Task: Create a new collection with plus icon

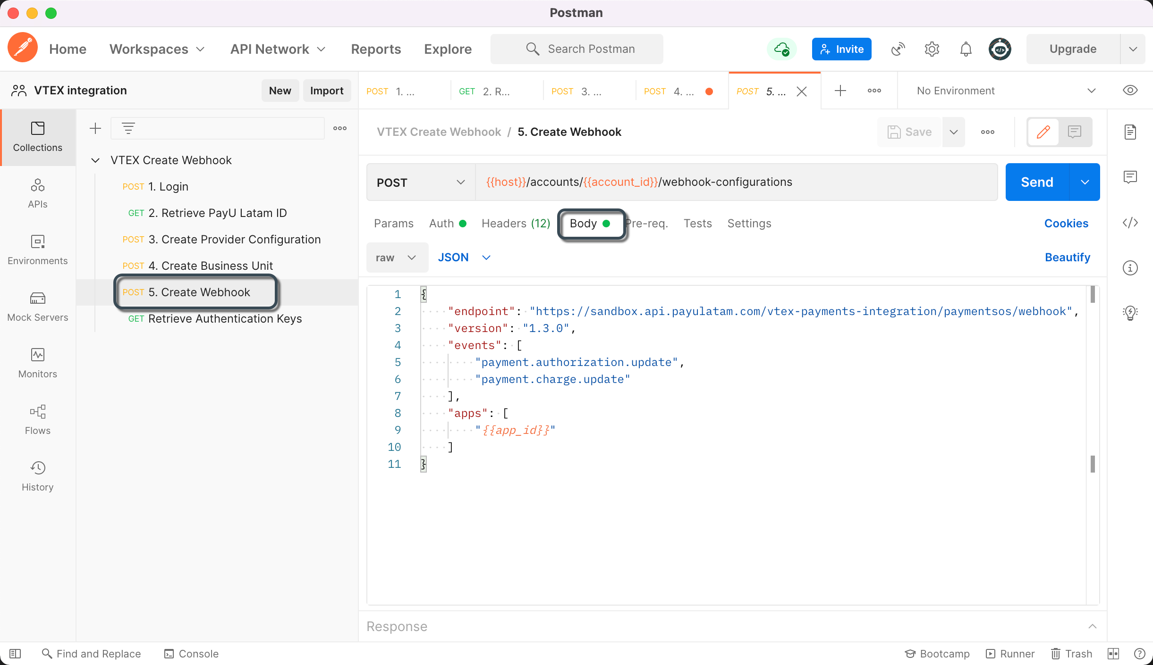Action: click(95, 128)
